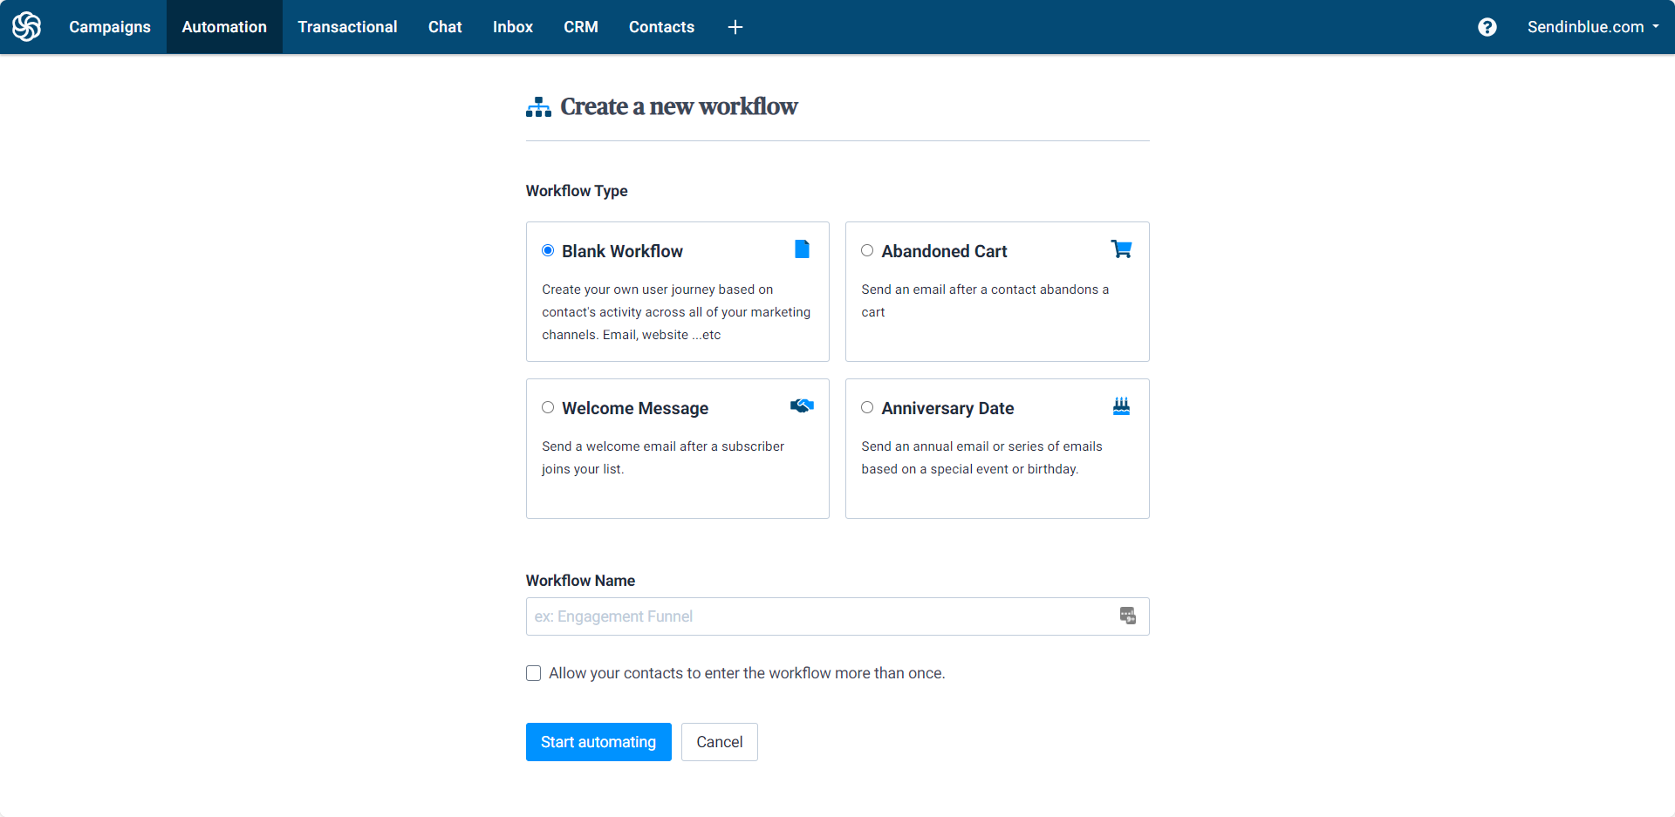Click the Blank Workflow document icon
The height and width of the screenshot is (817, 1675).
pyautogui.click(x=802, y=249)
